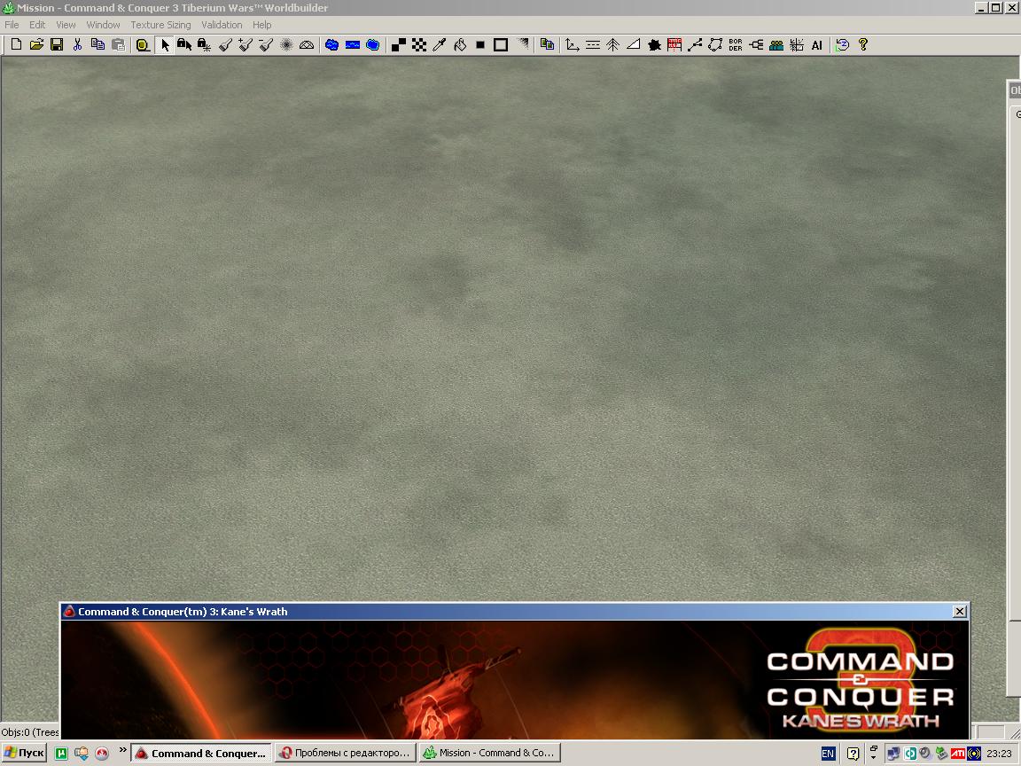
Task: Paste using the clipboard icon
Action: [118, 44]
